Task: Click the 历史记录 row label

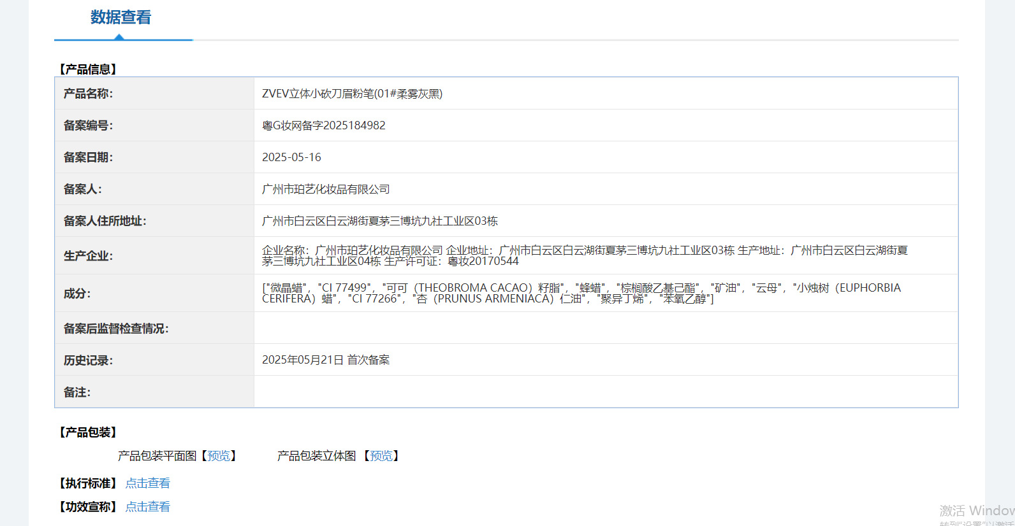Action: (88, 360)
